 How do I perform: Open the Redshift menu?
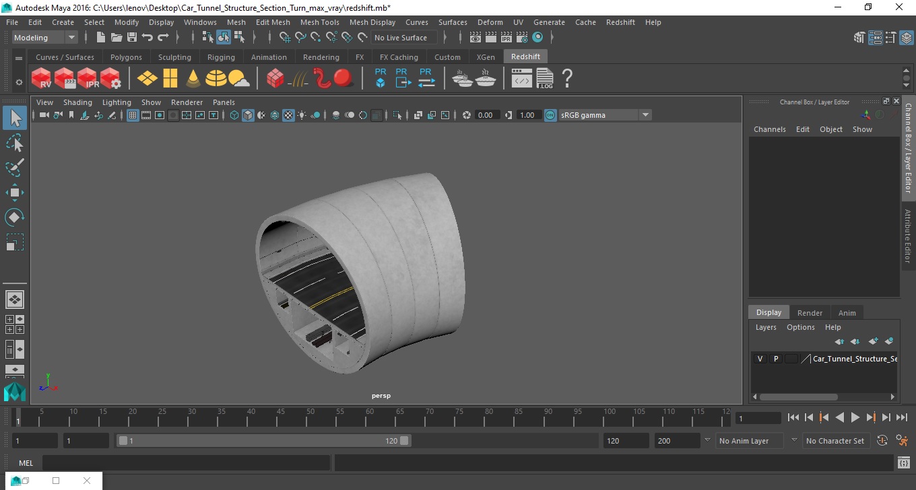620,22
